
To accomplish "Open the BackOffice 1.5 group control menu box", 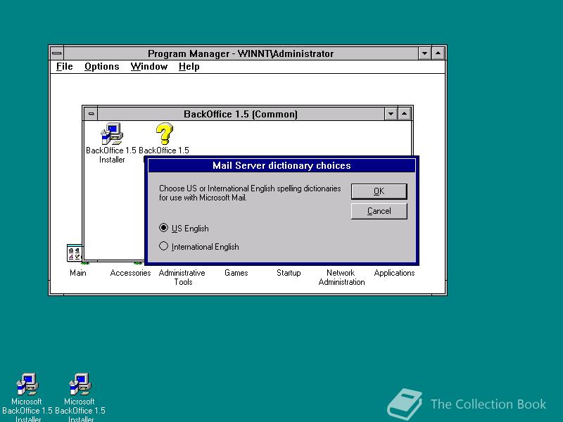I will pyautogui.click(x=91, y=114).
